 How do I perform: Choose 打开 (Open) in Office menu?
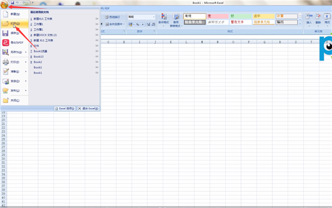(x=14, y=24)
